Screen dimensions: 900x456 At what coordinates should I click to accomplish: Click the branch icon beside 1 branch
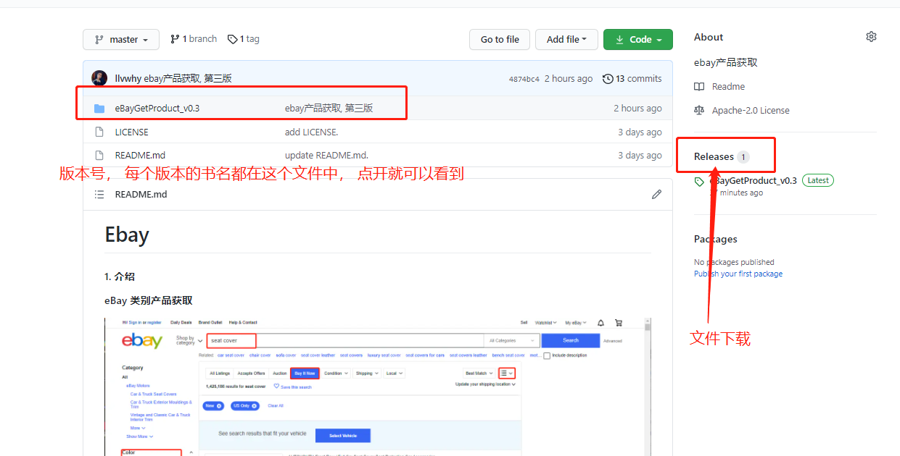pyautogui.click(x=173, y=38)
